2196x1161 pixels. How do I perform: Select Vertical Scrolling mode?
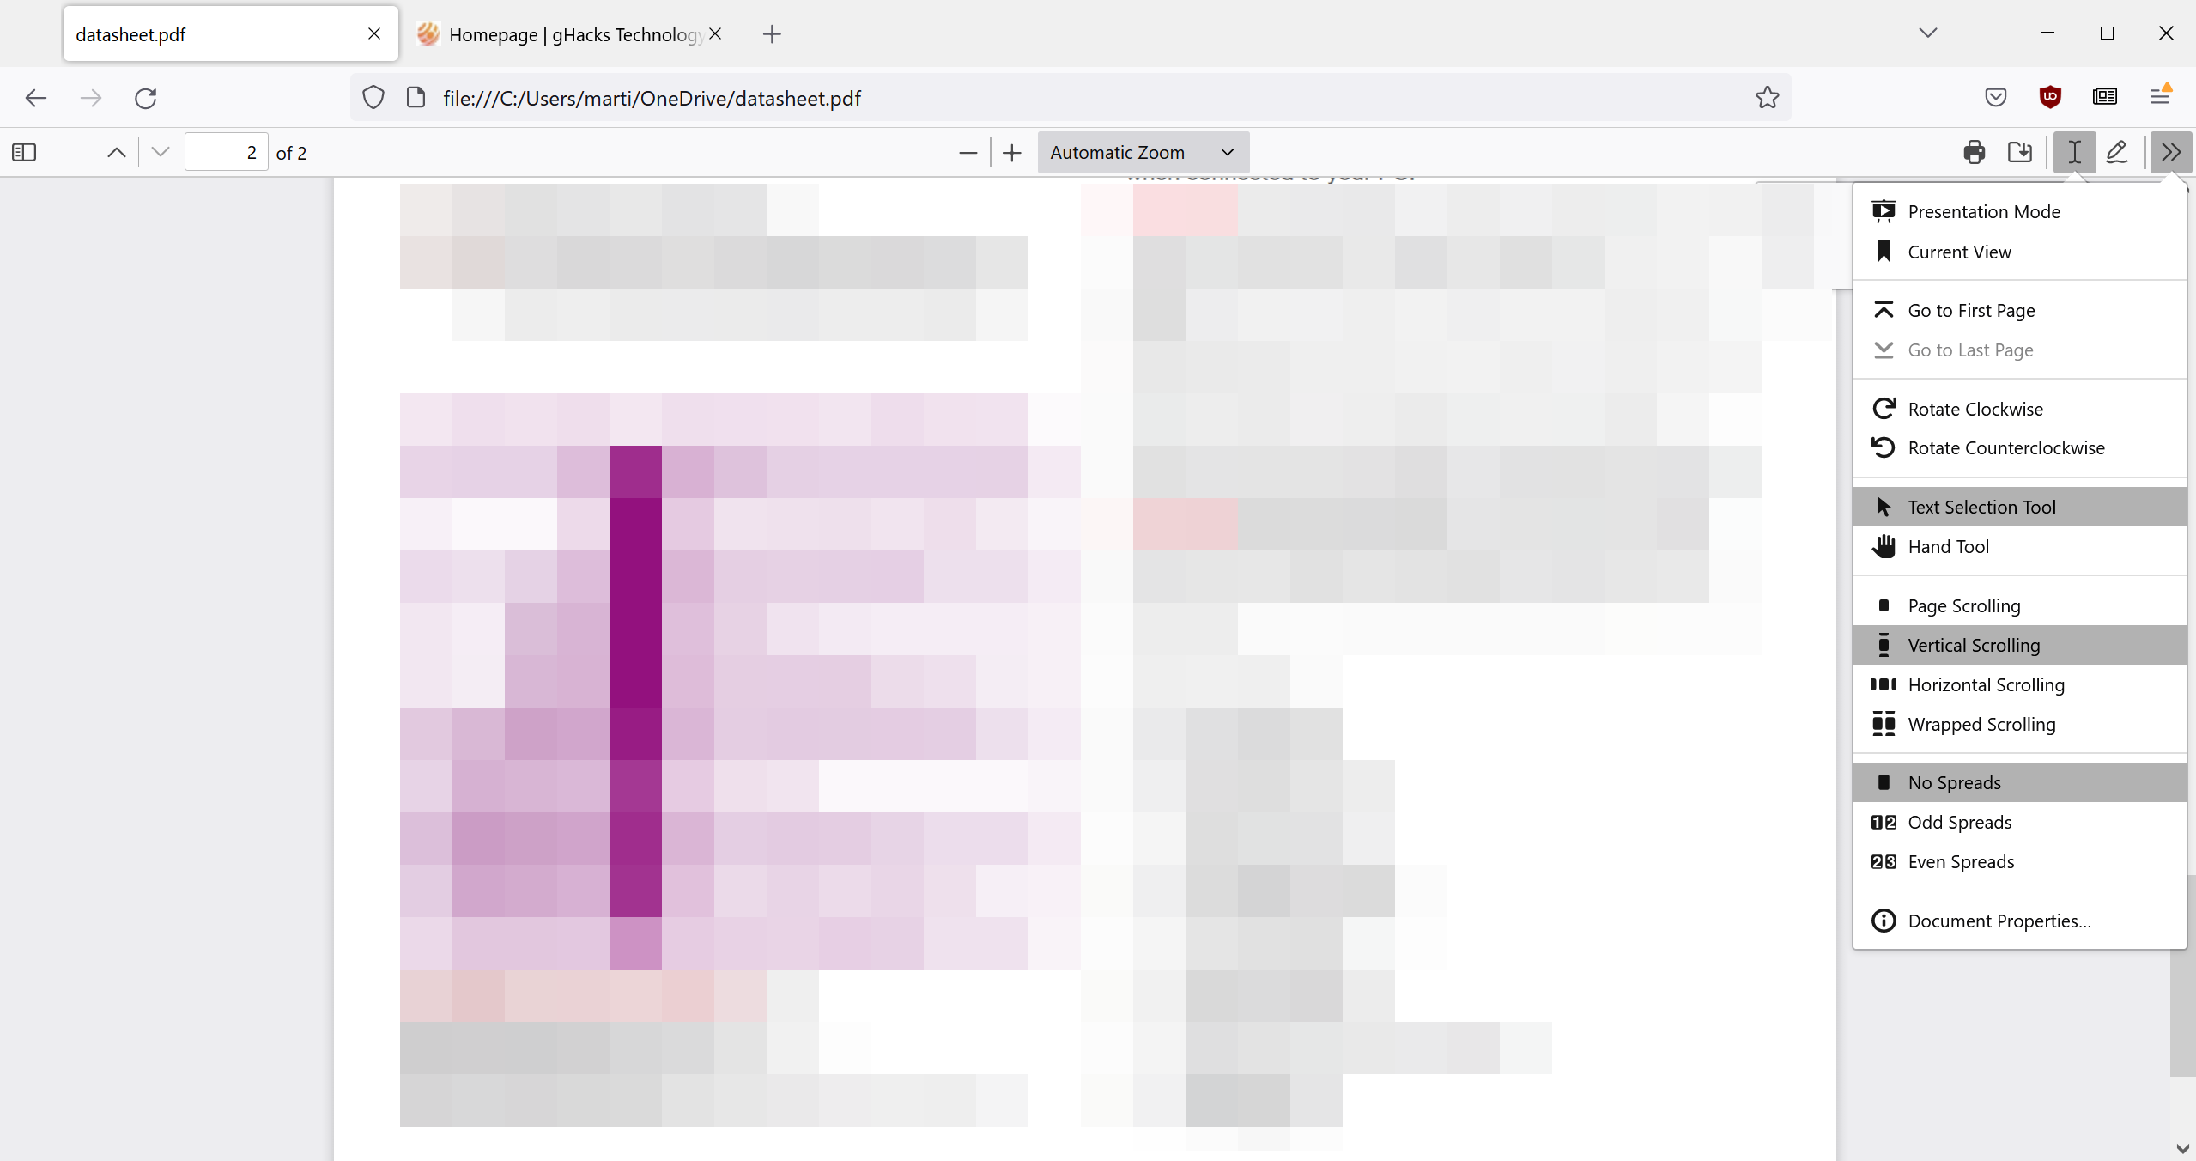coord(1974,644)
